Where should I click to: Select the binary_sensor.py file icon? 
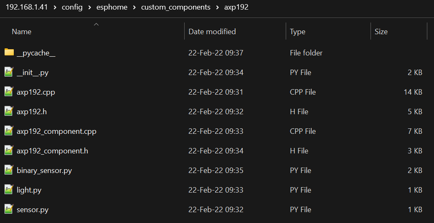coord(9,170)
